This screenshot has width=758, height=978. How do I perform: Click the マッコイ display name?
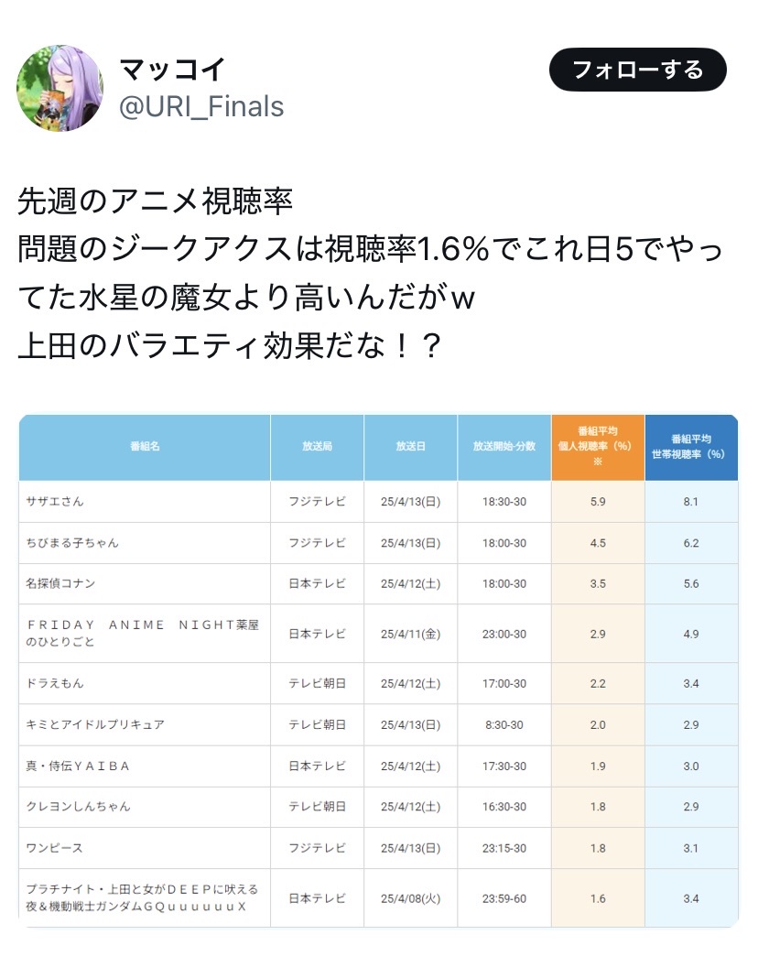173,69
